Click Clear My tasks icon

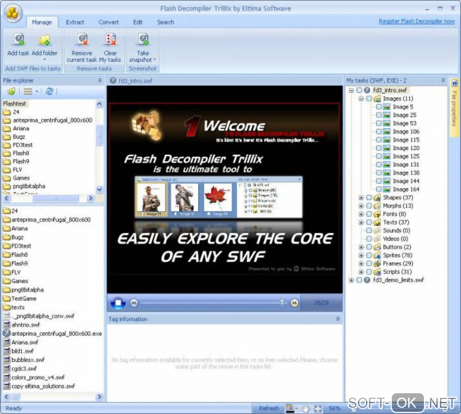click(x=111, y=40)
